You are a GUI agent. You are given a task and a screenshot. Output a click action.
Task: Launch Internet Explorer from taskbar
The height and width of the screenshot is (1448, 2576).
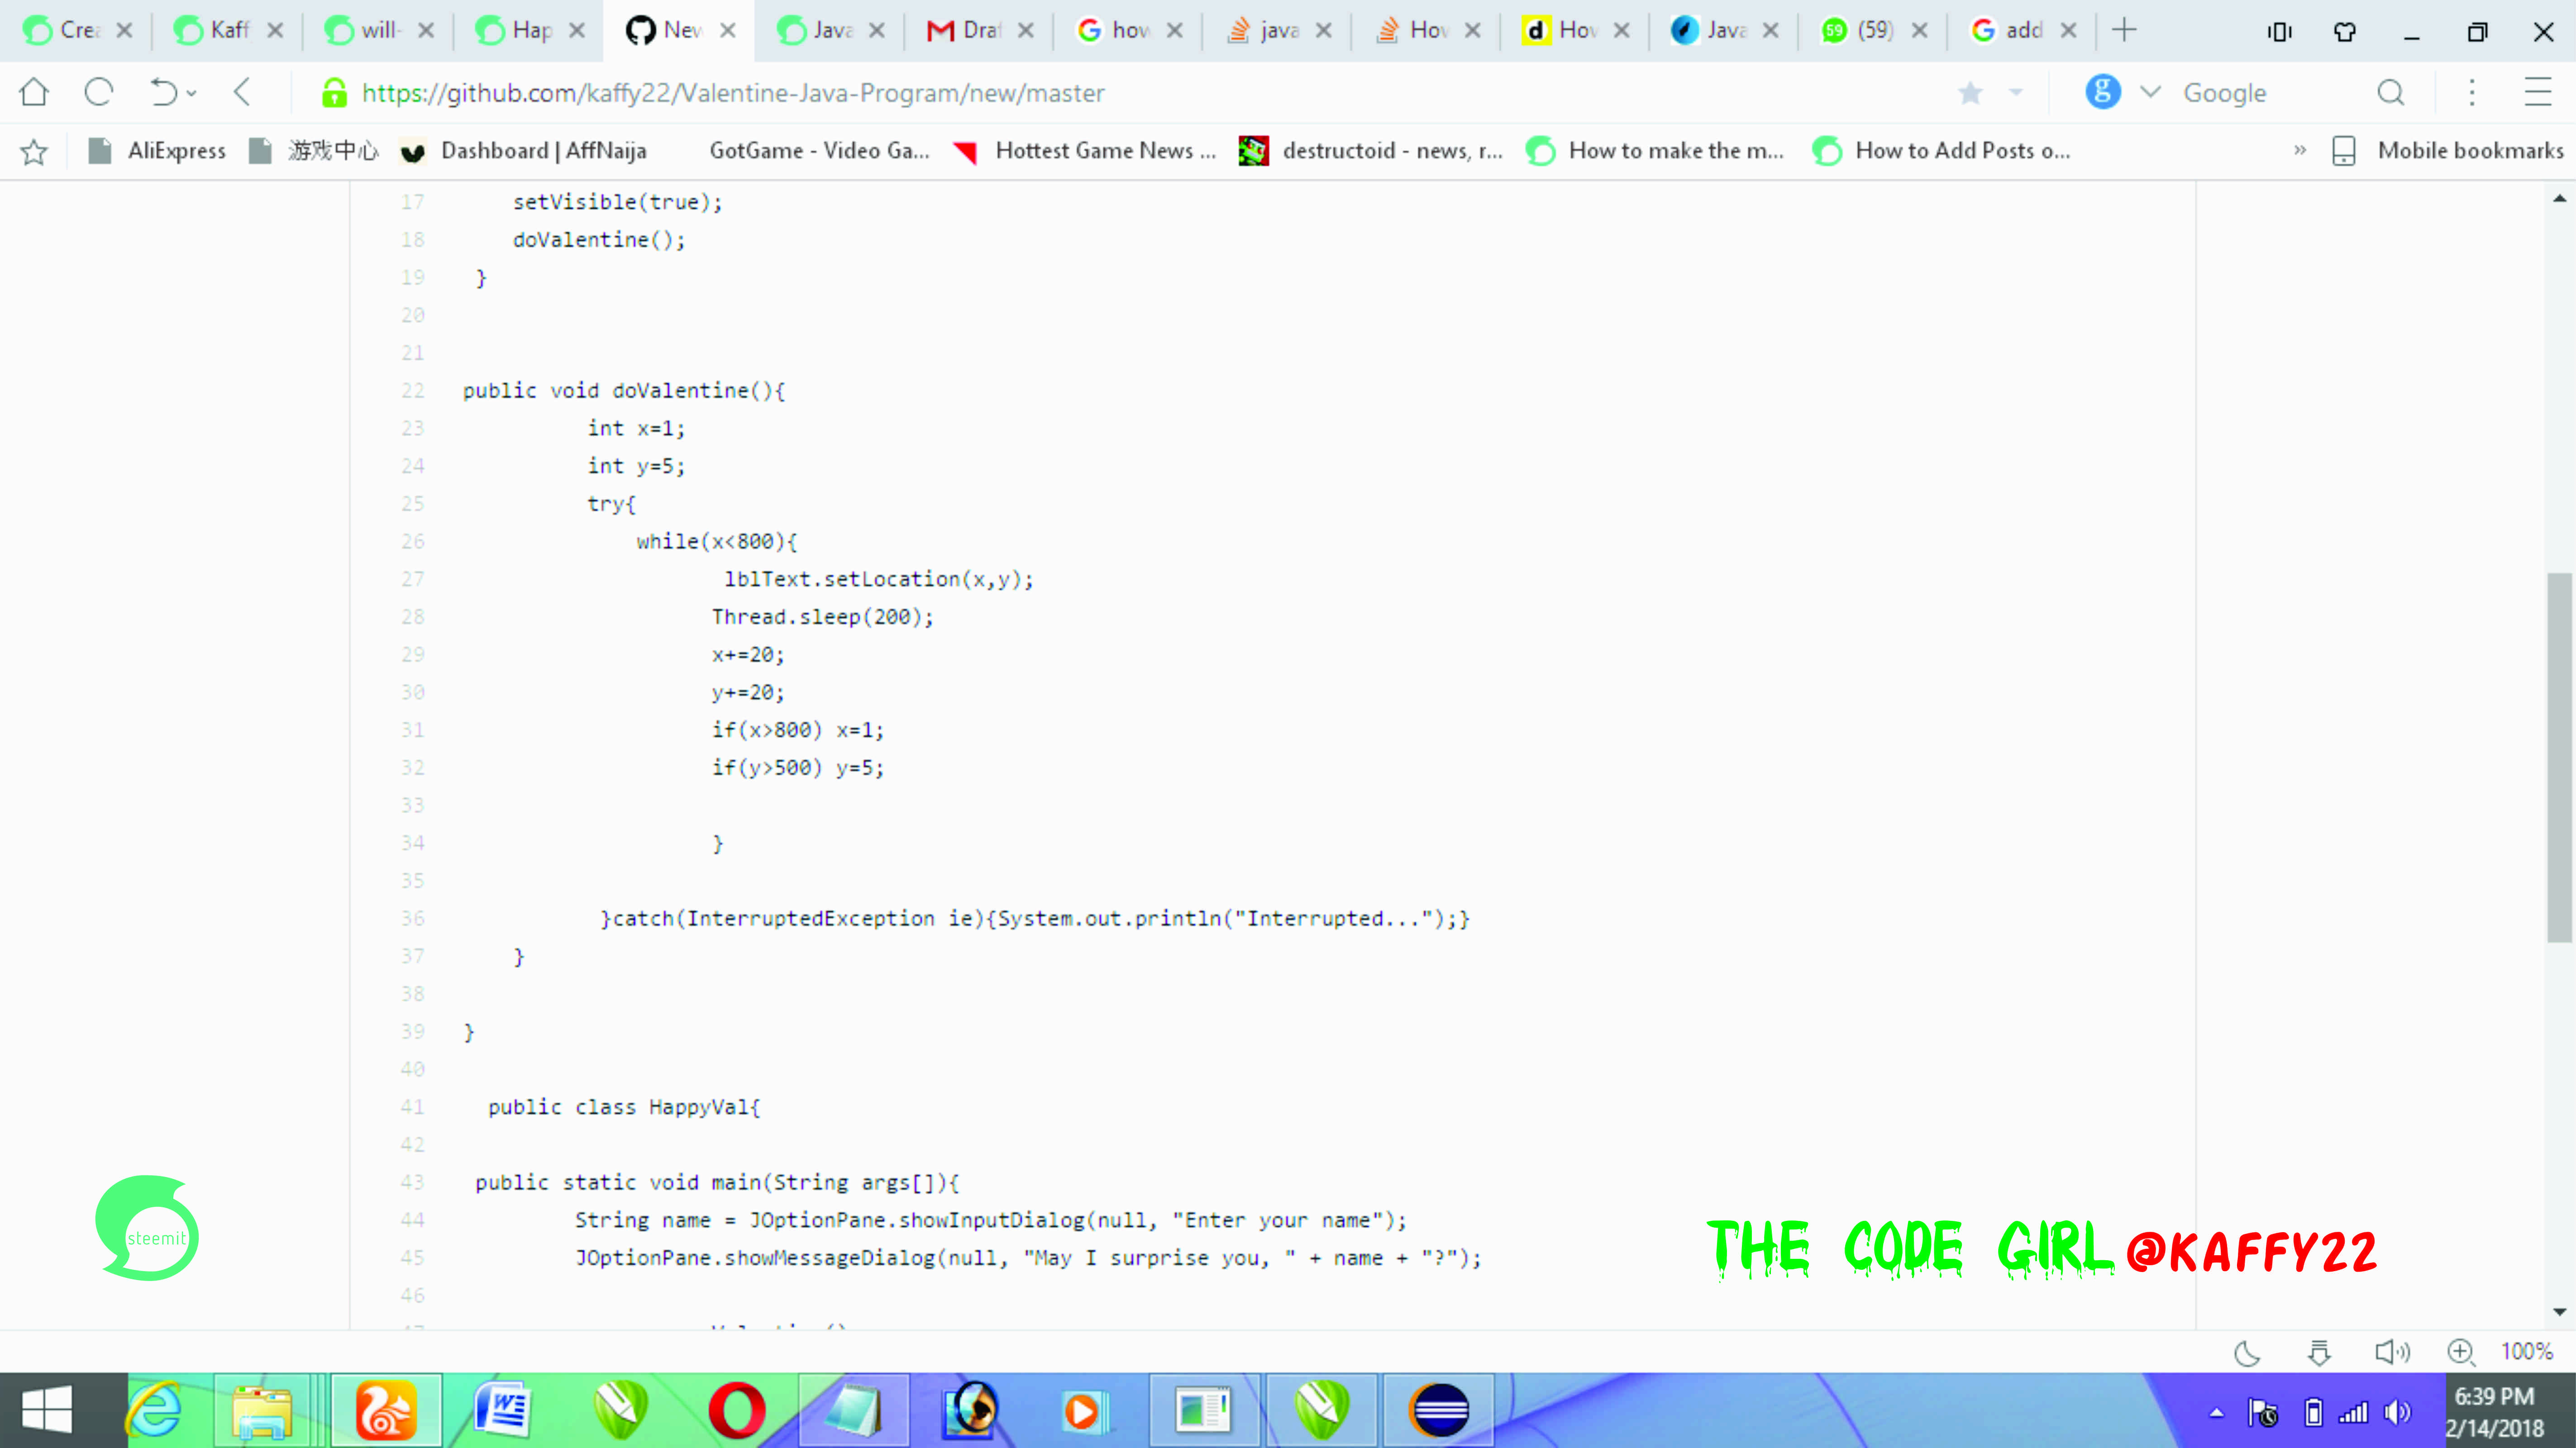pyautogui.click(x=155, y=1411)
